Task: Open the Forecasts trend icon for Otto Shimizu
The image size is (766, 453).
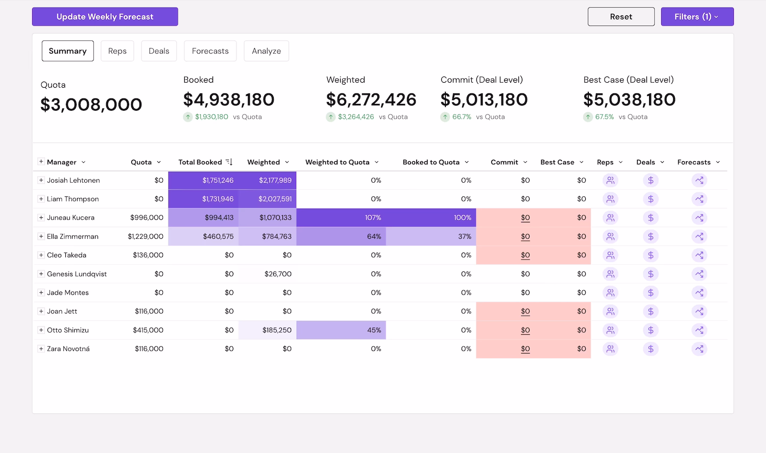Action: (x=699, y=330)
